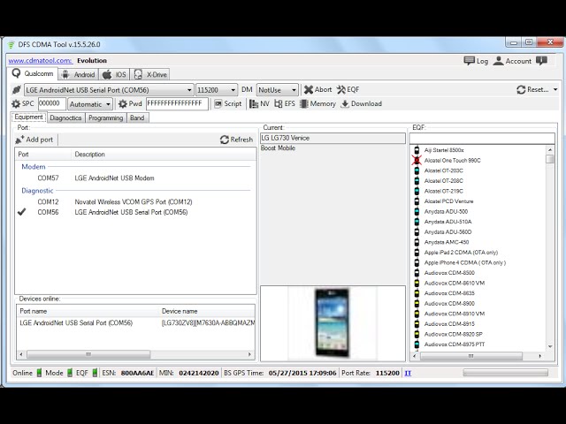566x424 pixels.
Task: Open the NV items editor
Action: point(259,104)
